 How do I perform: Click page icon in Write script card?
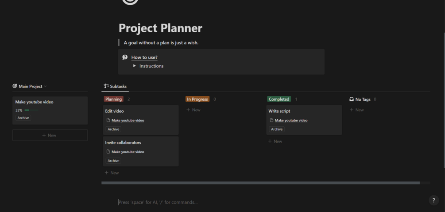(271, 120)
